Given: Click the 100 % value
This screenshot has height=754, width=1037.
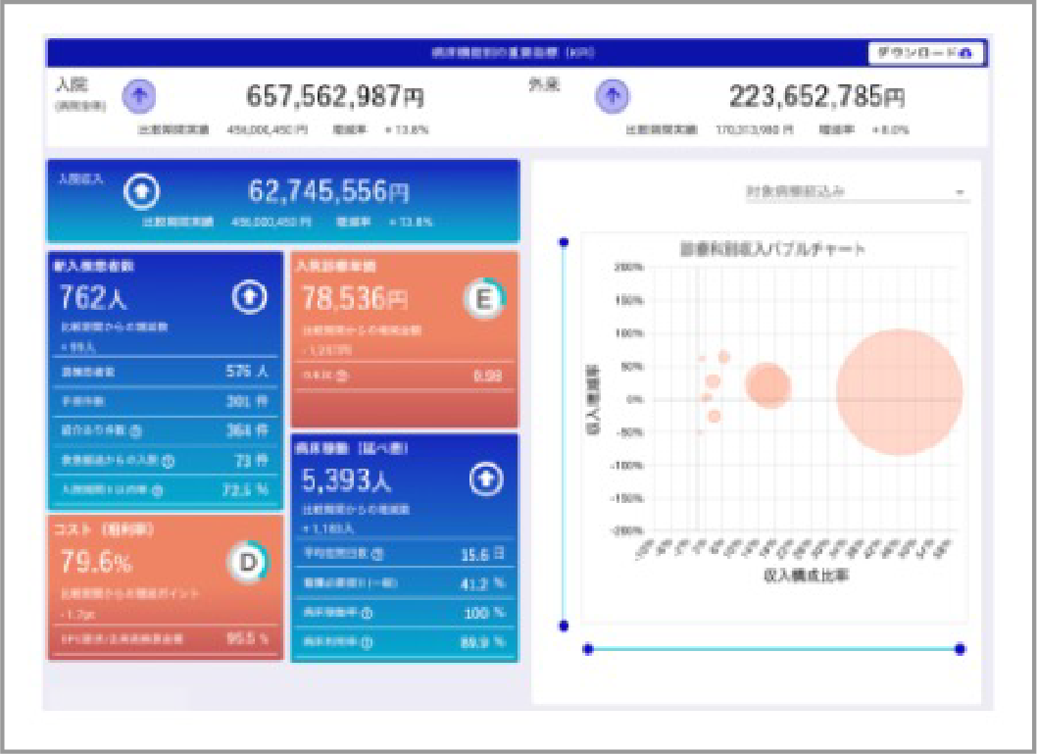Looking at the screenshot, I should 485,613.
